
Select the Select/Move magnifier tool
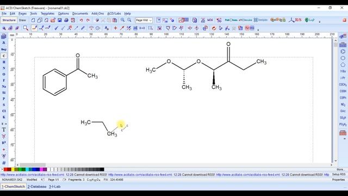tap(4, 28)
